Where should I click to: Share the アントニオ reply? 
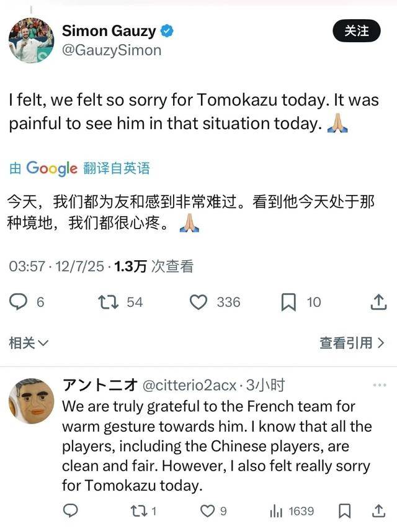point(378,511)
